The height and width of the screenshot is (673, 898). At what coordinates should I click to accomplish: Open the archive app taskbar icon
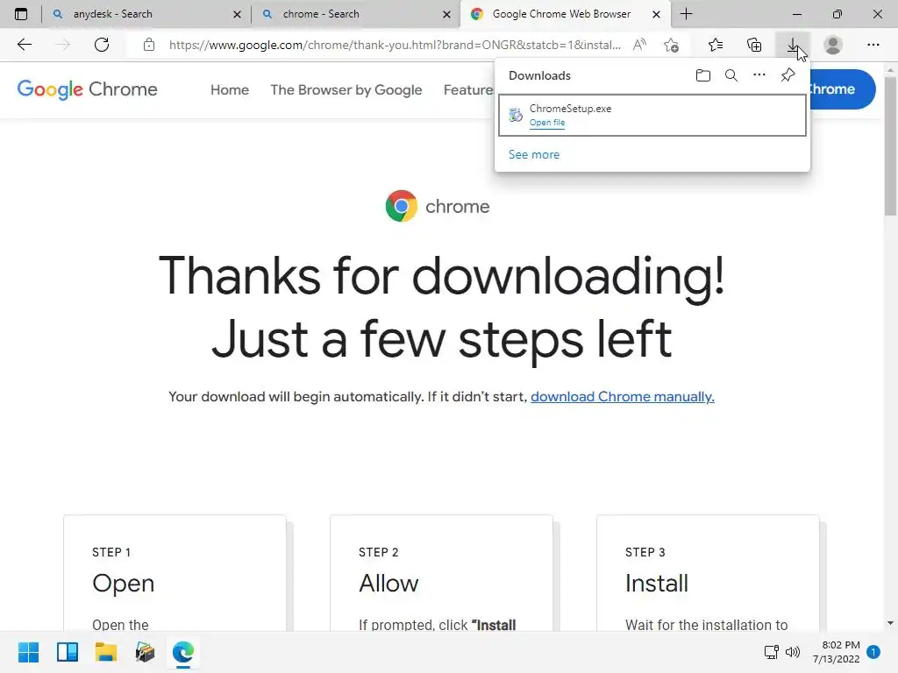coord(145,652)
